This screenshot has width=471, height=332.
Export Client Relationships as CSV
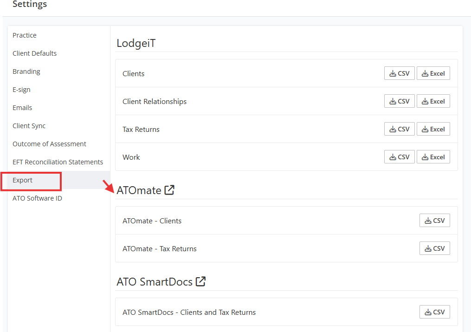(x=399, y=101)
